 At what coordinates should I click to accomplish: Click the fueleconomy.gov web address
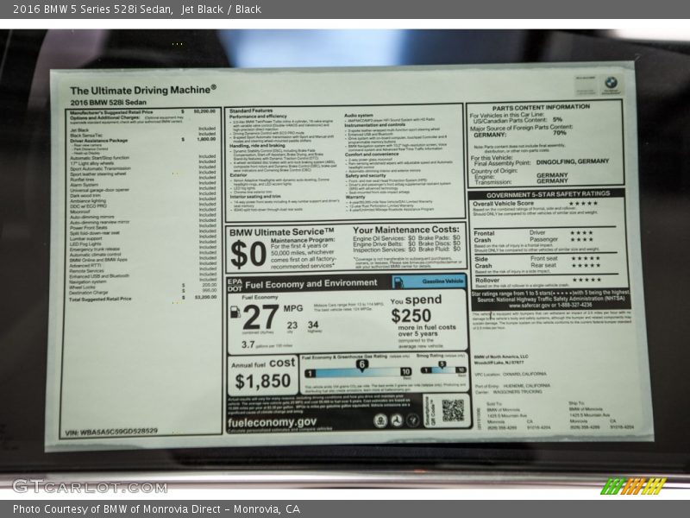273,422
